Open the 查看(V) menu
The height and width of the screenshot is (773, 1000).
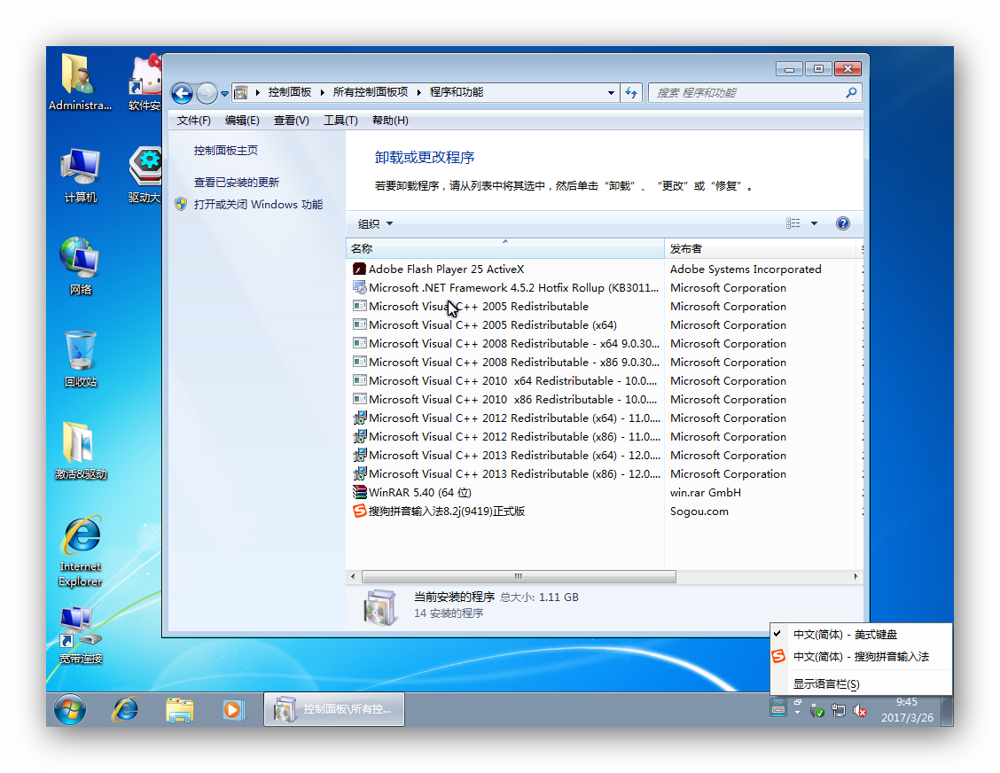click(291, 121)
